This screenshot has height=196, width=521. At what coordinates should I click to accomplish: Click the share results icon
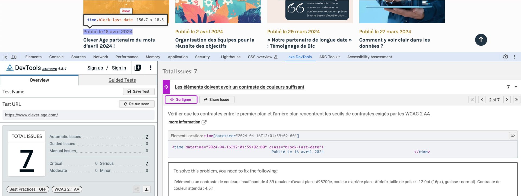(137, 189)
